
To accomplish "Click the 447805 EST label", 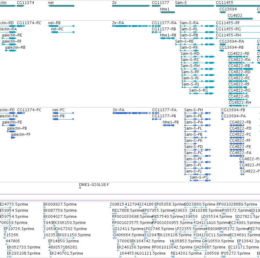I will pos(13,241).
